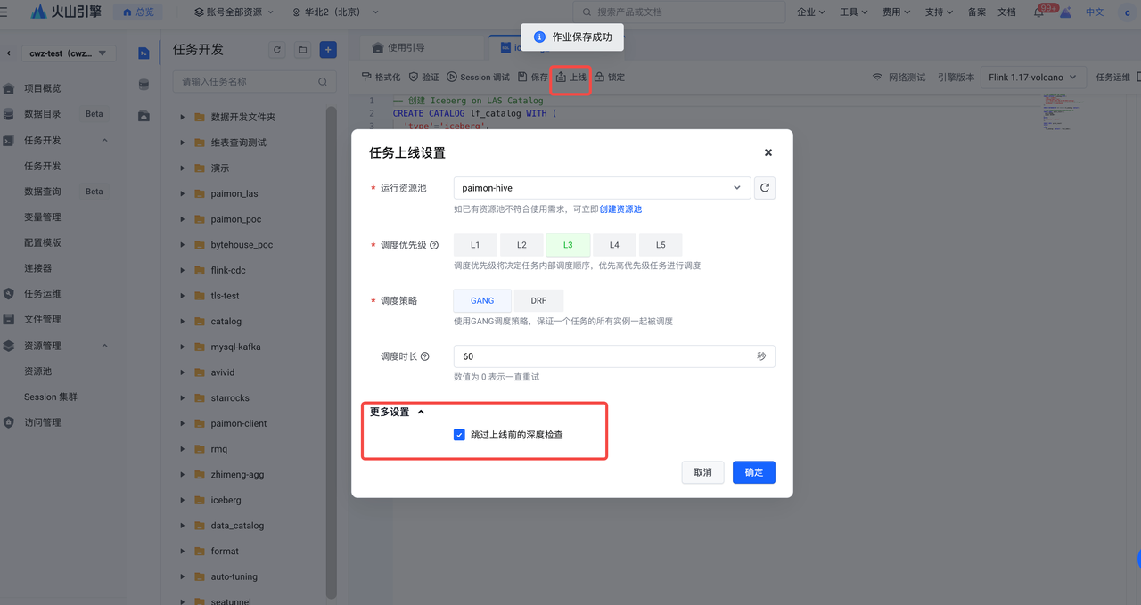Click the 调度时长 help icon

coord(424,356)
